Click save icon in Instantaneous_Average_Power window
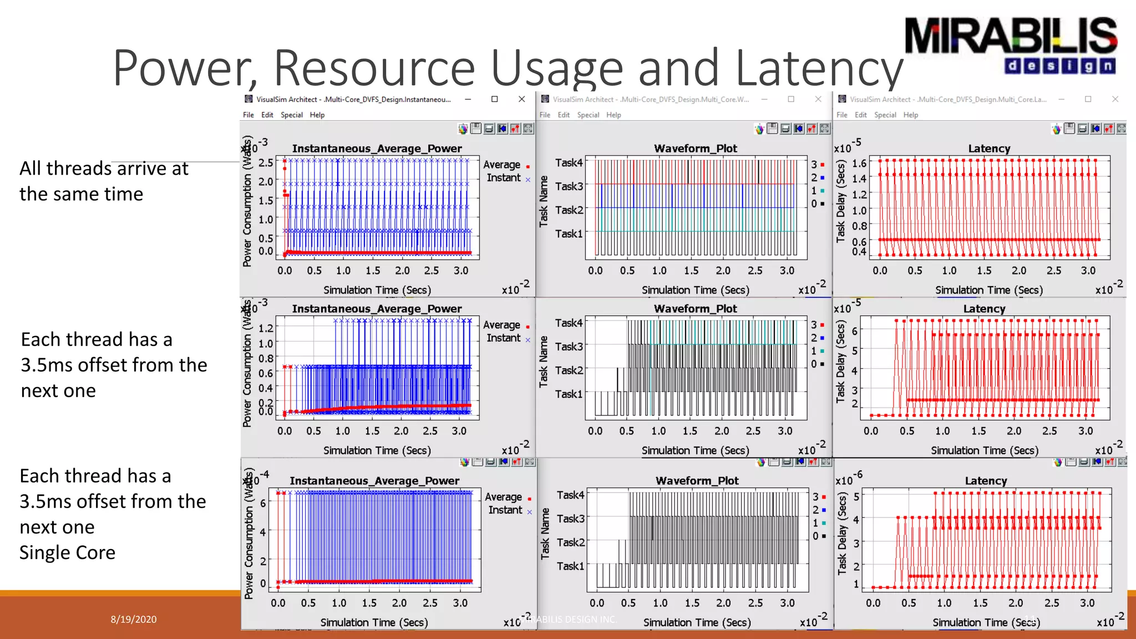The image size is (1136, 639). (x=476, y=129)
